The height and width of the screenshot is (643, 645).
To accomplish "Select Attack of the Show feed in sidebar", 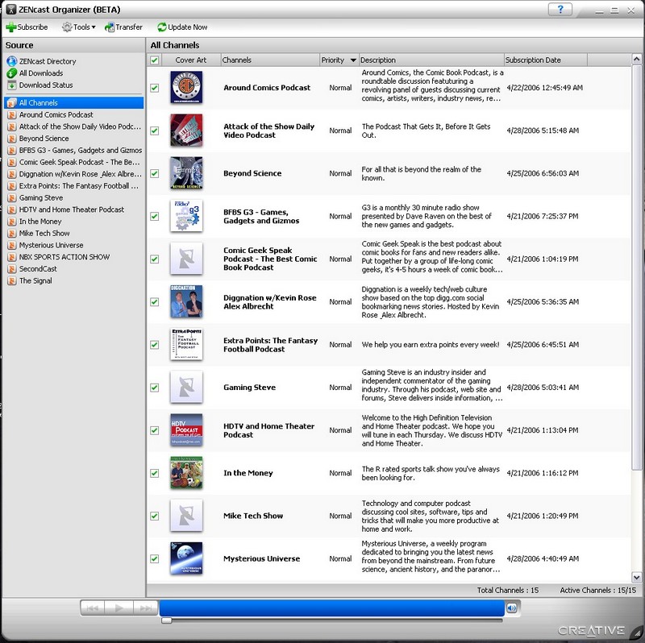I will pyautogui.click(x=74, y=127).
